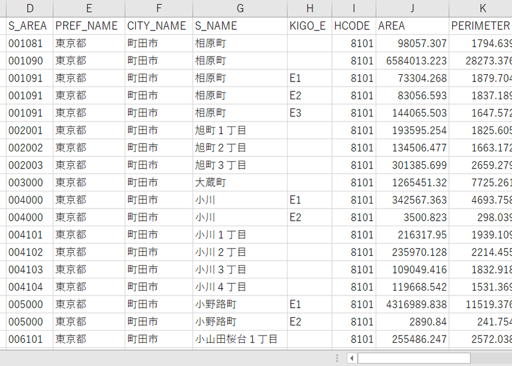Image resolution: width=512 pixels, height=366 pixels.
Task: Click the horizontal scrollbar thumb
Action: 414,358
